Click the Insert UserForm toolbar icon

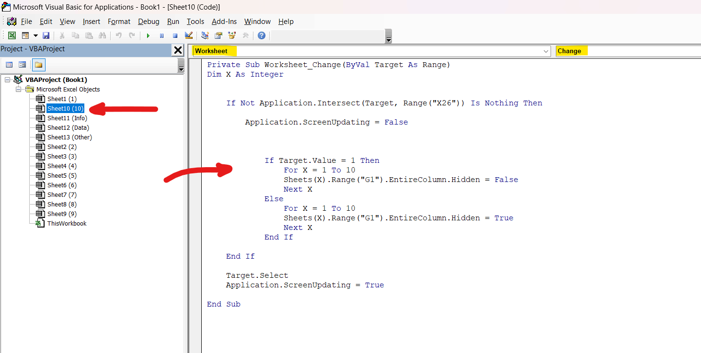pos(25,35)
